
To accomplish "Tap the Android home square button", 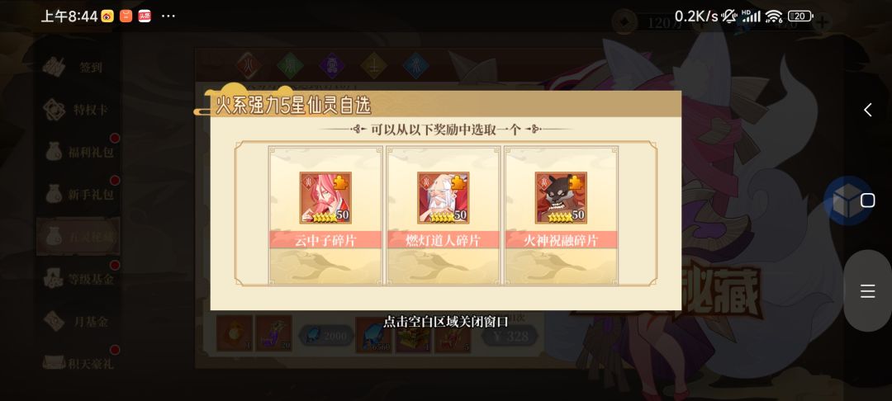I will pyautogui.click(x=867, y=200).
